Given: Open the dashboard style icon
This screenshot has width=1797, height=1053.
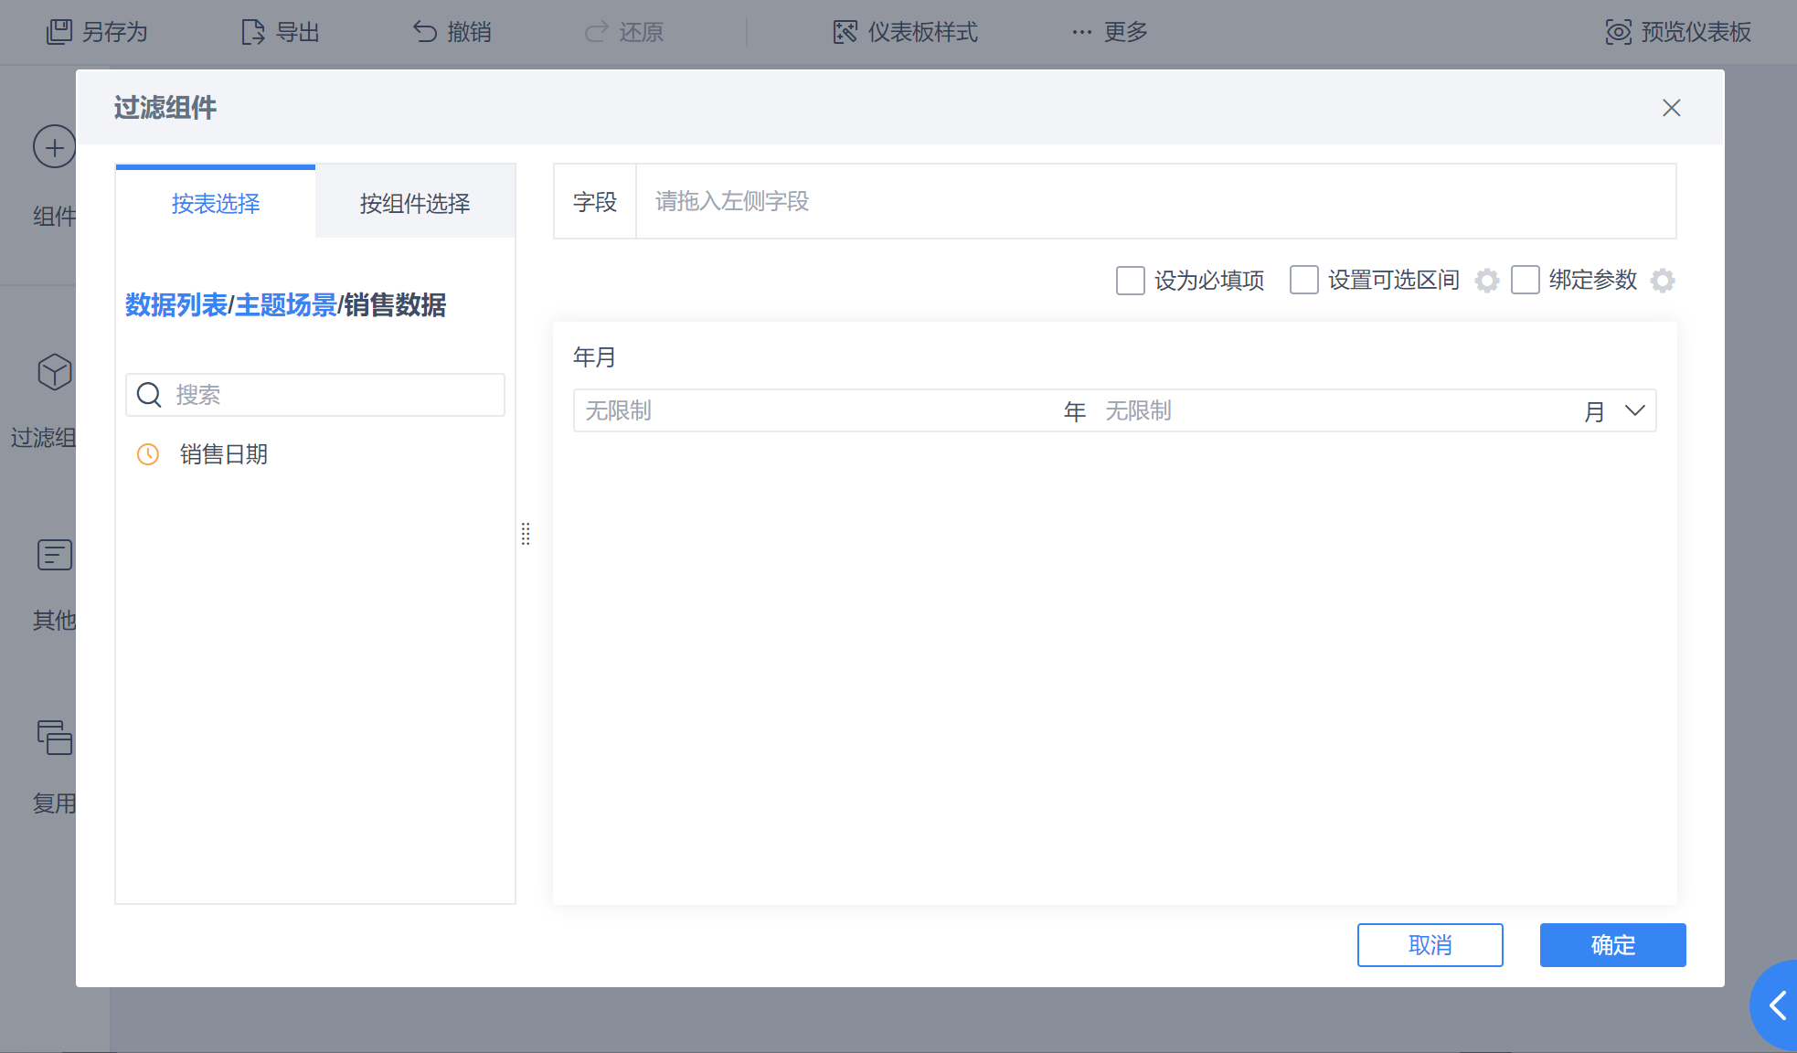Looking at the screenshot, I should (845, 32).
